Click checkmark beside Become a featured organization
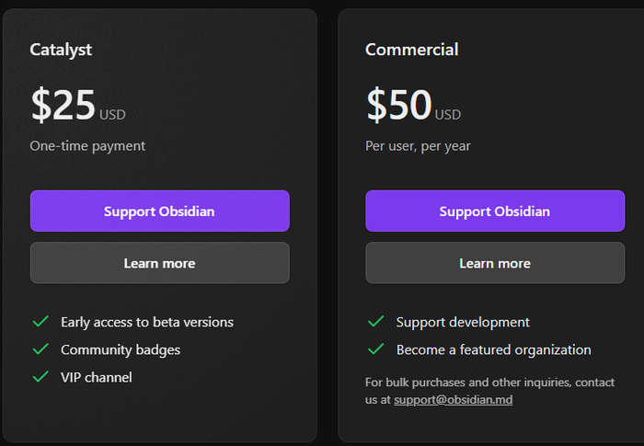This screenshot has width=644, height=446. (x=375, y=349)
